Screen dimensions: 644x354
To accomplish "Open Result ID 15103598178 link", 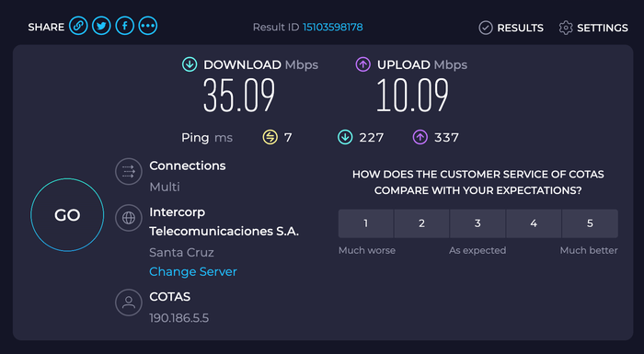I will (333, 27).
